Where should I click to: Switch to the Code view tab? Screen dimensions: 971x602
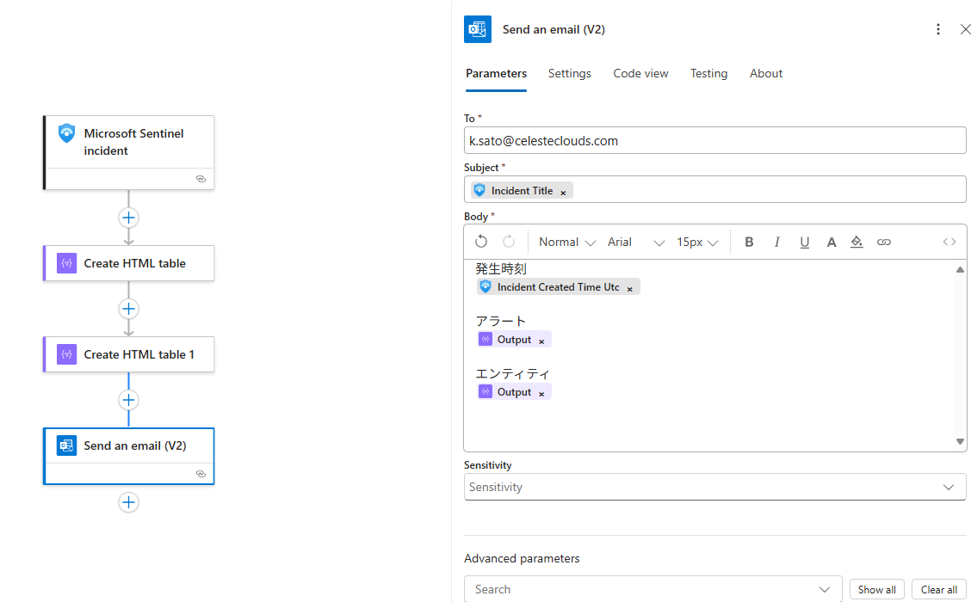tap(640, 74)
